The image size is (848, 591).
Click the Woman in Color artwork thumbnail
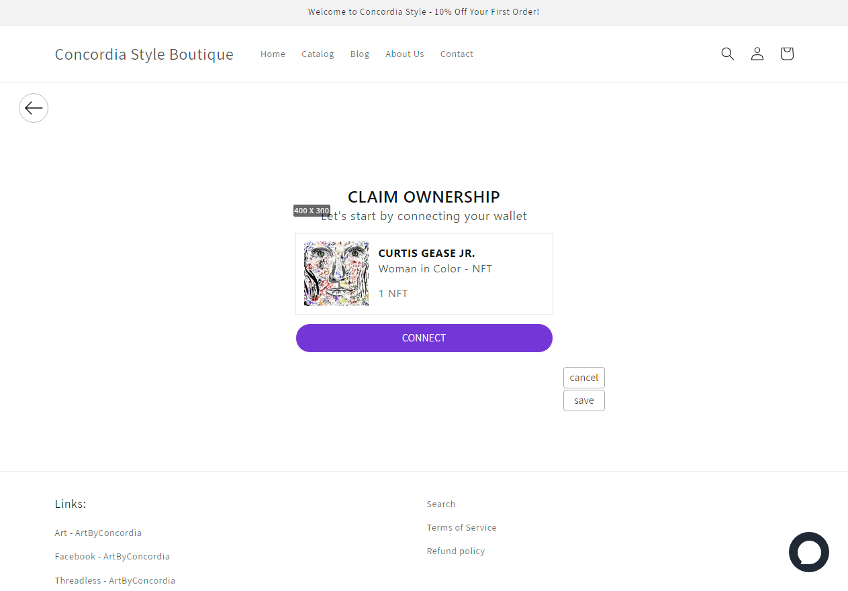point(336,274)
